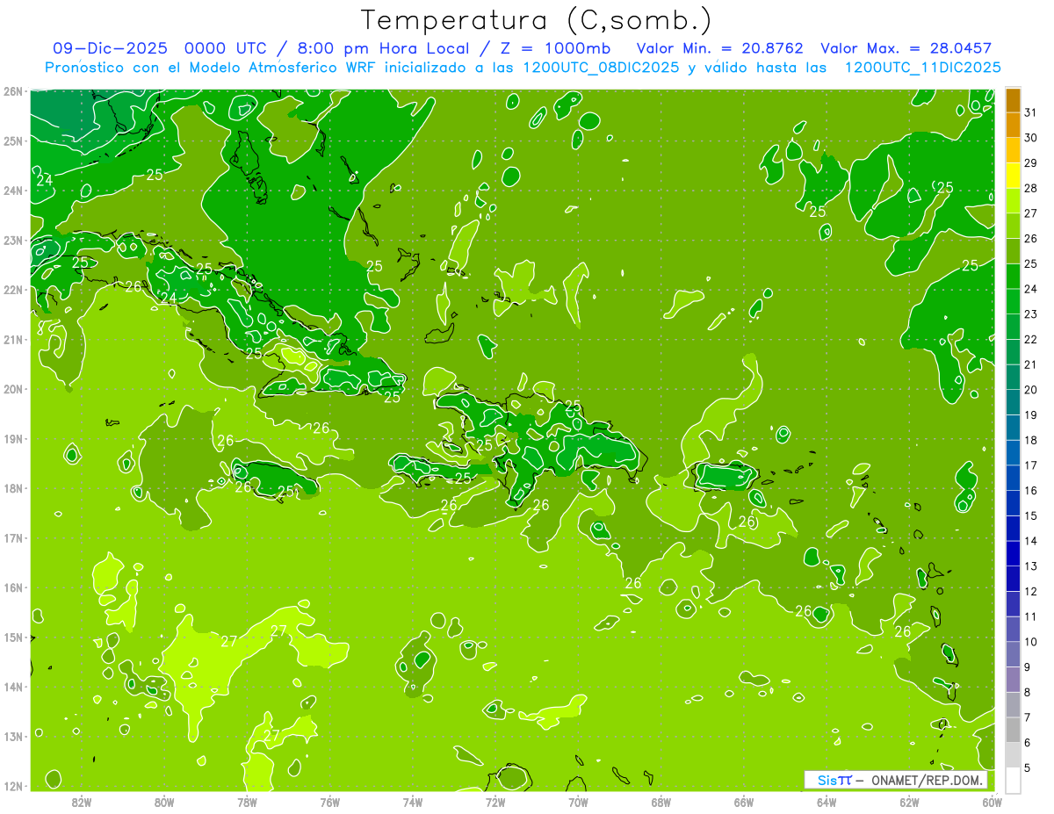Click the color scale value '12'
The image size is (1054, 814).
coord(1030,592)
